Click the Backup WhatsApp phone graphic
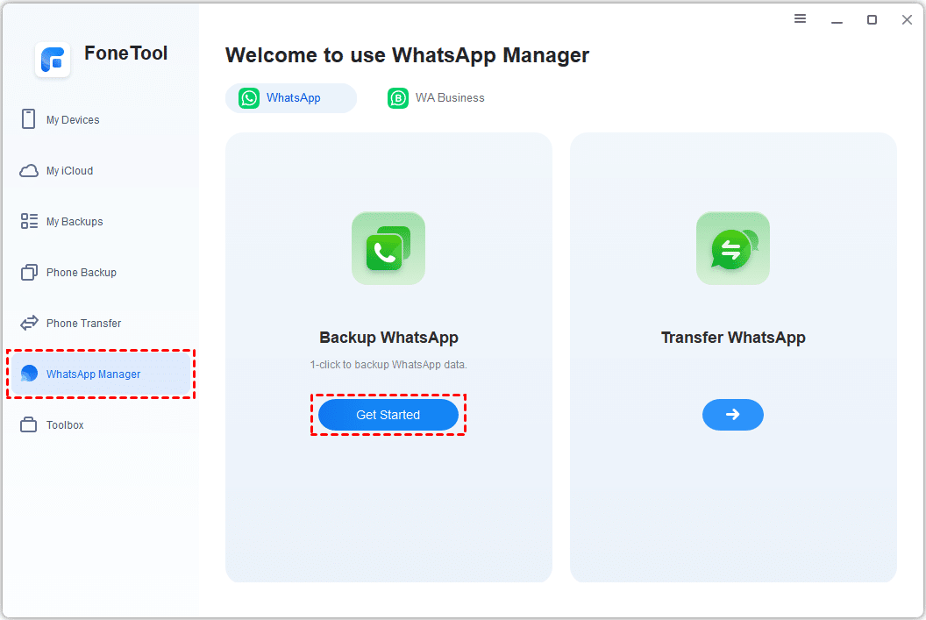Image resolution: width=926 pixels, height=620 pixels. pos(388,248)
